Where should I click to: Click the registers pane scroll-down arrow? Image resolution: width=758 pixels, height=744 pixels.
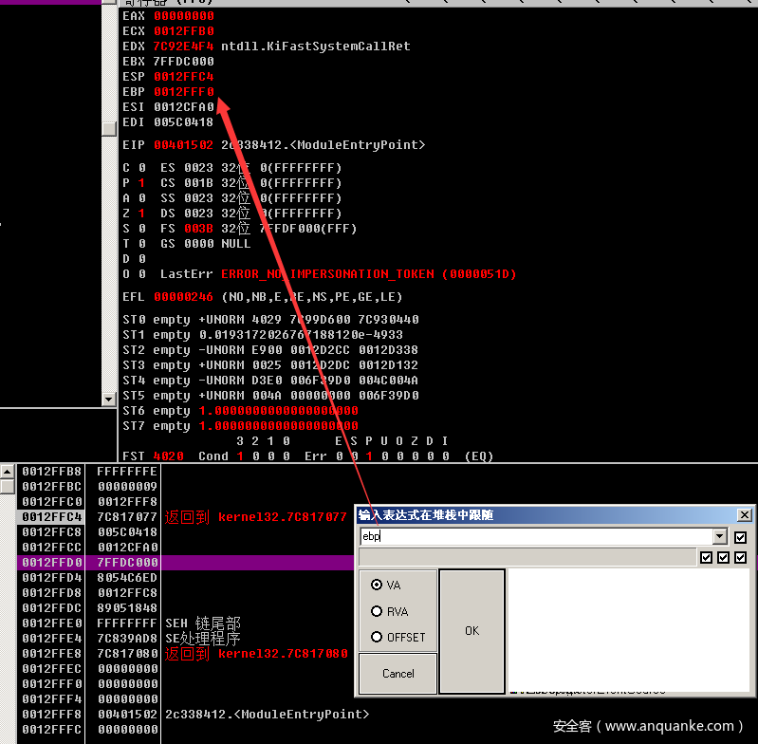coord(109,400)
